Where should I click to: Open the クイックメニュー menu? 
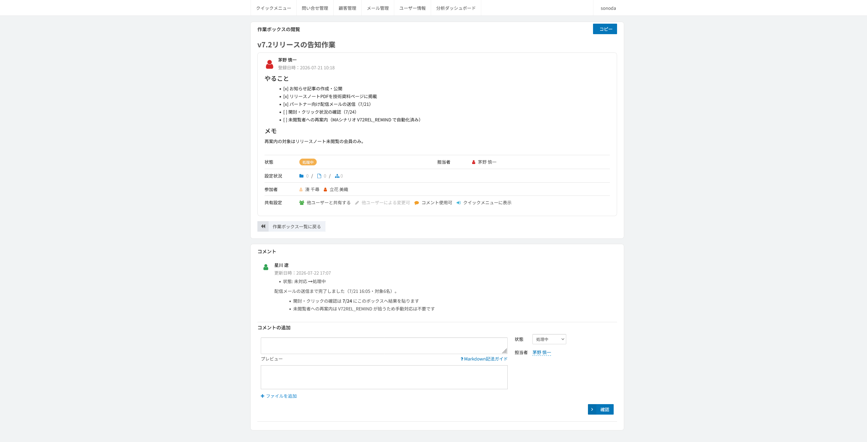273,8
